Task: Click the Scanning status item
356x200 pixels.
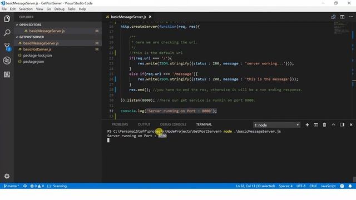Action: 58,186
